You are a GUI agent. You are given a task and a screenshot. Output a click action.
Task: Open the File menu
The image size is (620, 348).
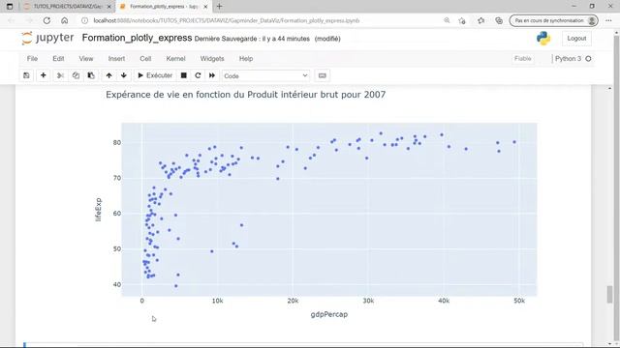pyautogui.click(x=32, y=58)
